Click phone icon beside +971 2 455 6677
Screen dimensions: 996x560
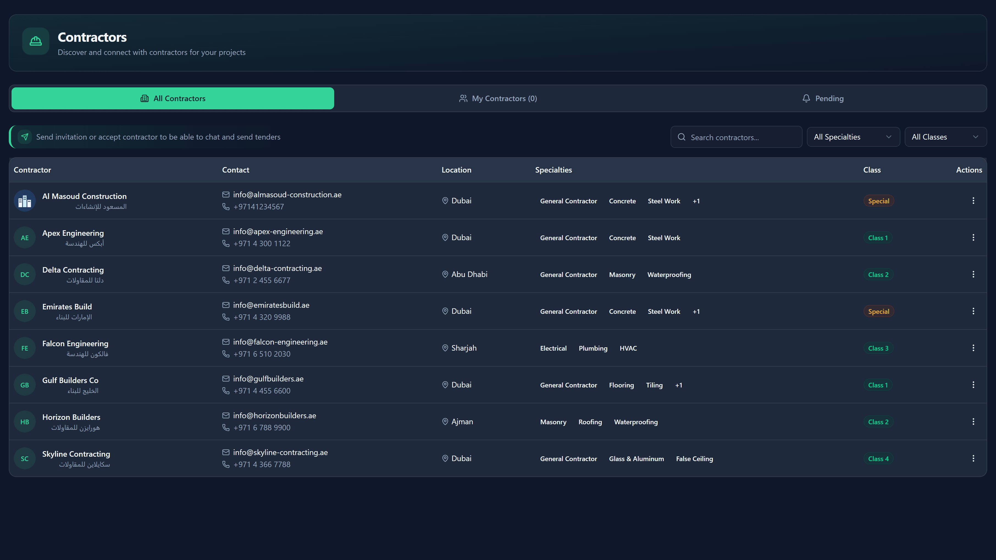[x=226, y=280]
